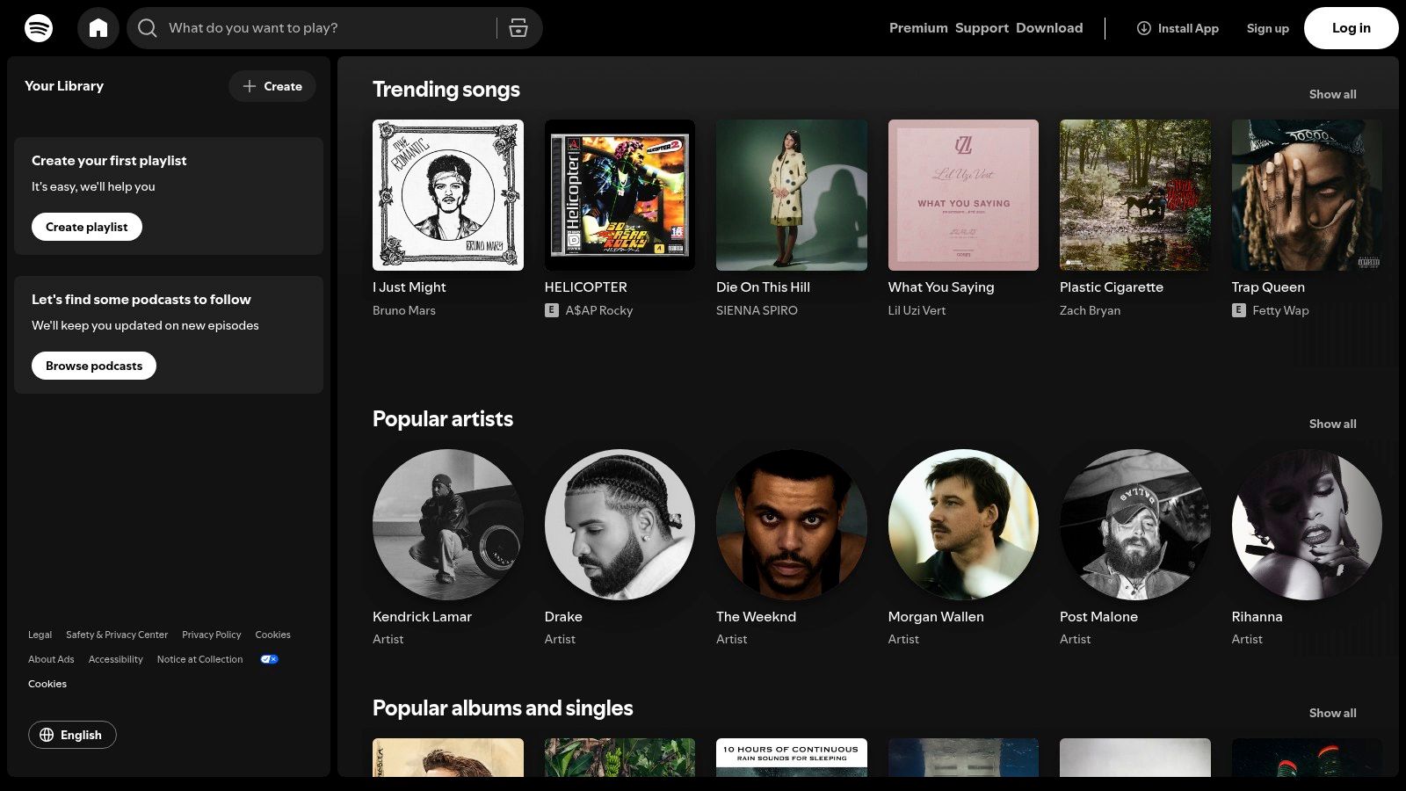Screen dimensions: 1406x791
Task: Expand Popular artists with Show all
Action: [x=1332, y=424]
